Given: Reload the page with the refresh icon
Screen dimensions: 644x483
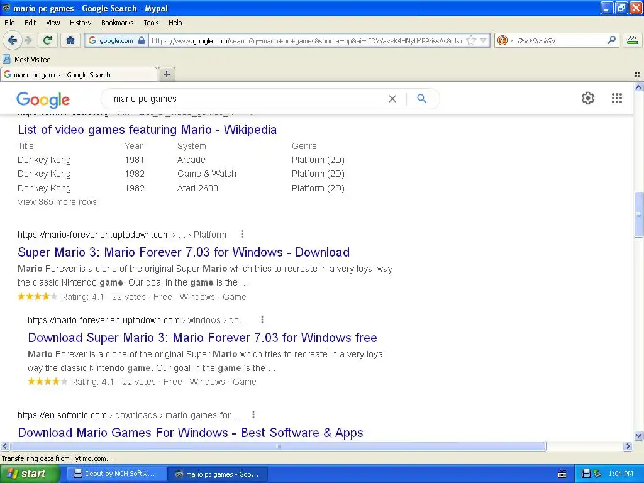Looking at the screenshot, I should tap(47, 40).
